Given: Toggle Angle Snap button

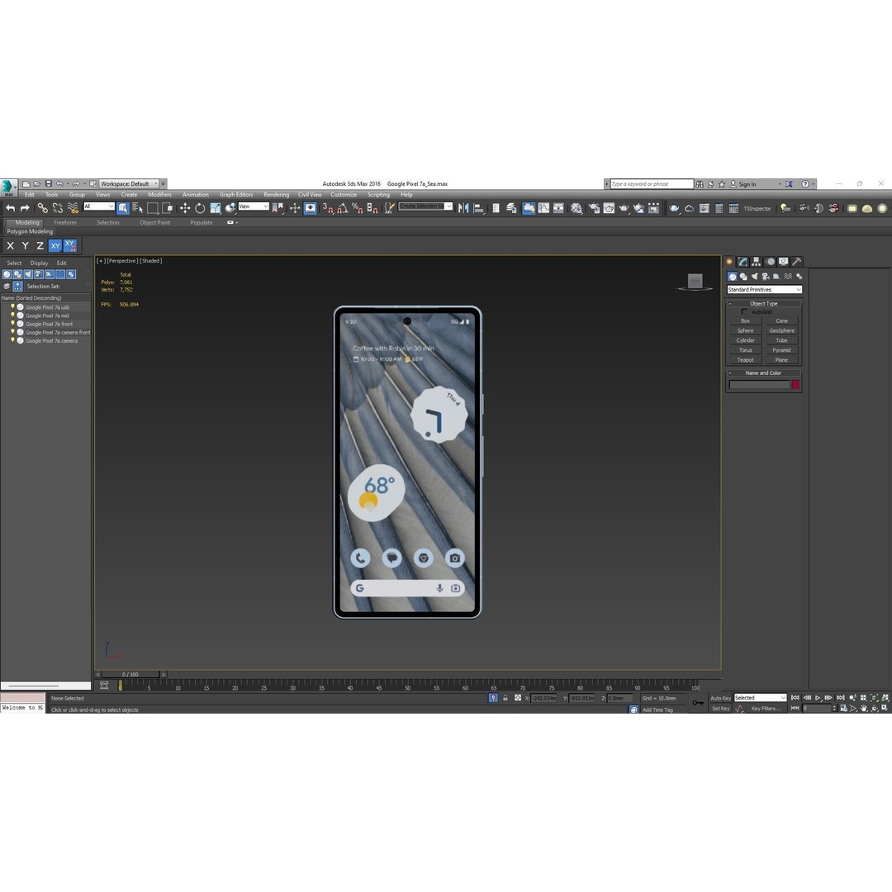Looking at the screenshot, I should [343, 208].
